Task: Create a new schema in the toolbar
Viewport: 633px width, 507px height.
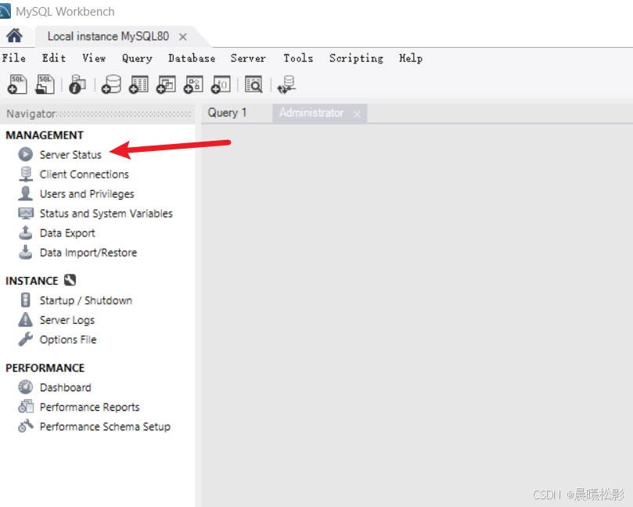Action: [110, 84]
